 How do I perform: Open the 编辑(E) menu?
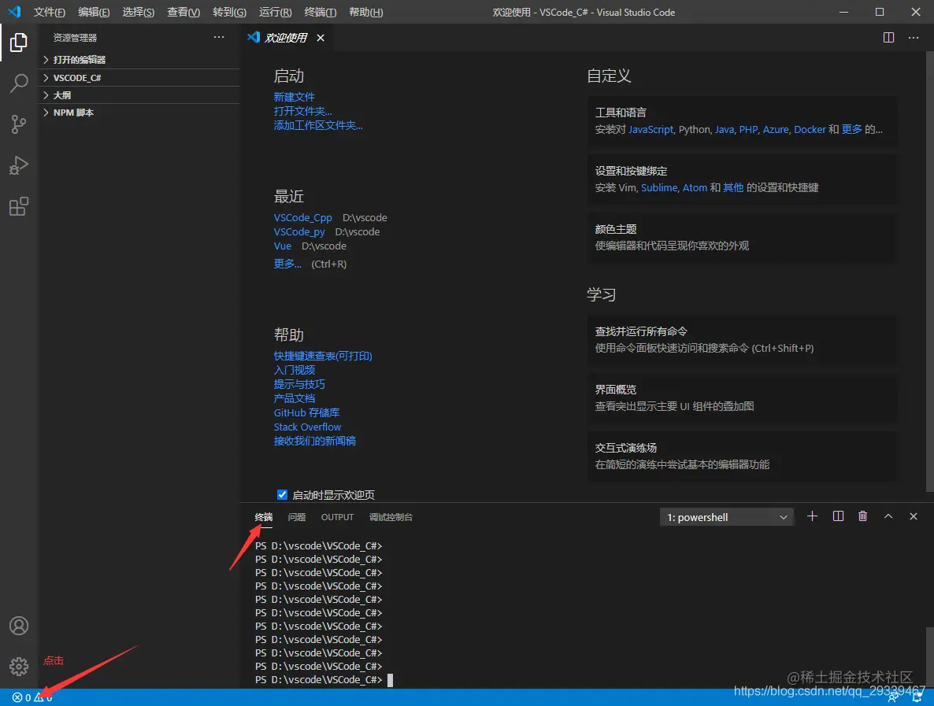pos(95,12)
